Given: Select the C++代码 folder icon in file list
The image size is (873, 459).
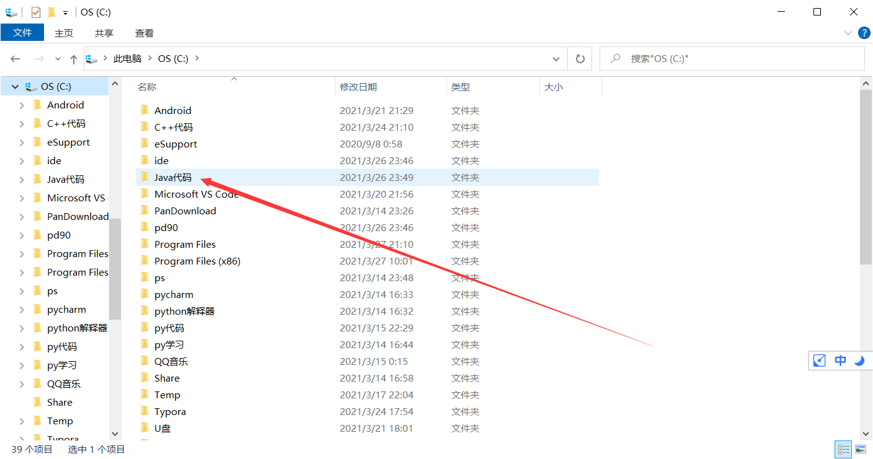Looking at the screenshot, I should [144, 127].
